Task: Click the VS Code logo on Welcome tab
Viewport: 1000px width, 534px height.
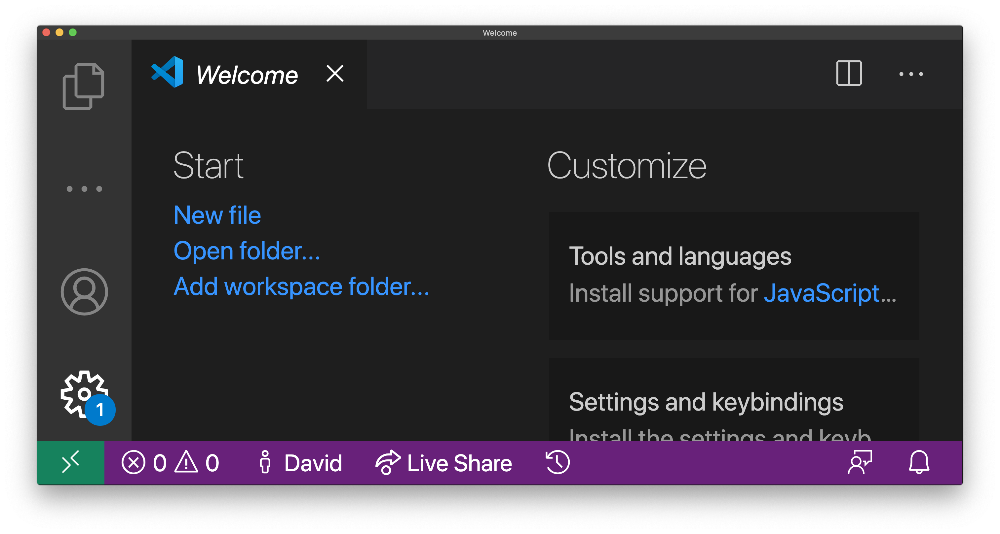Action: point(167,72)
